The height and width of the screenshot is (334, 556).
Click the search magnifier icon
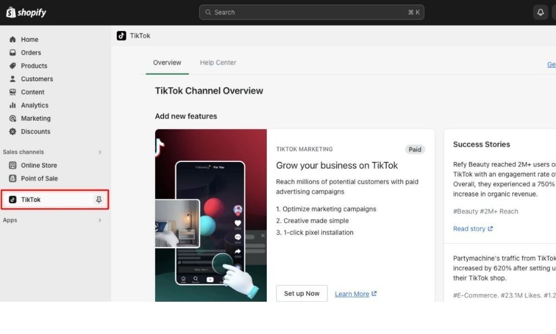point(208,12)
